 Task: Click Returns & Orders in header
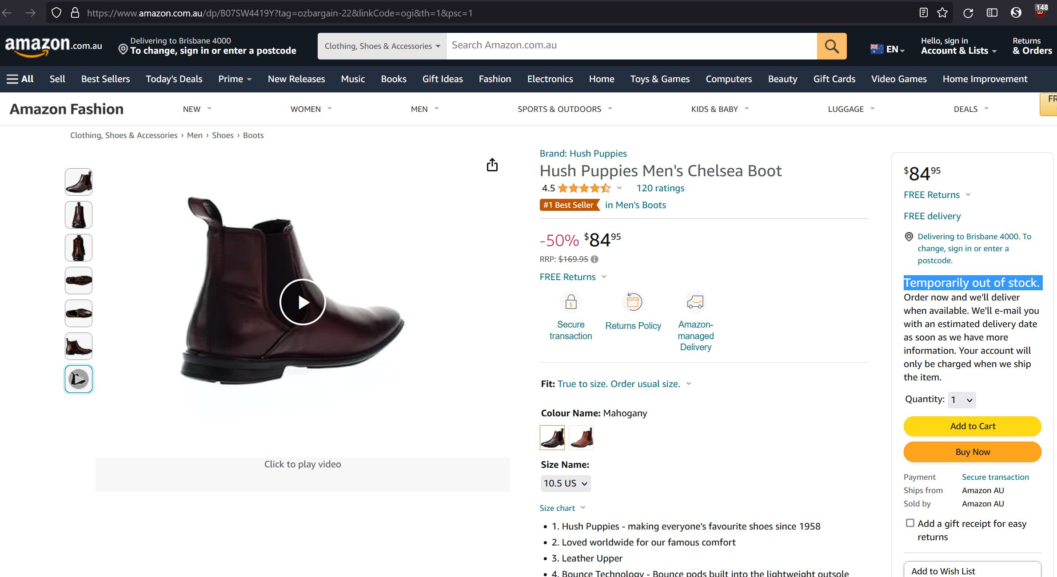(1032, 46)
